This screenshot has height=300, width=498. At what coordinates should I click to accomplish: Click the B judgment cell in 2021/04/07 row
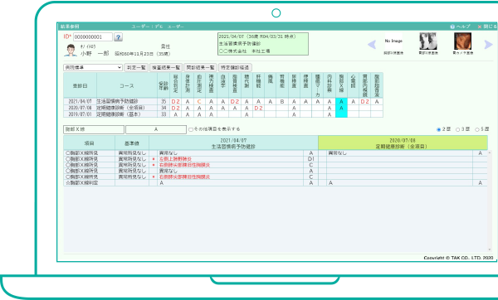tap(282, 101)
